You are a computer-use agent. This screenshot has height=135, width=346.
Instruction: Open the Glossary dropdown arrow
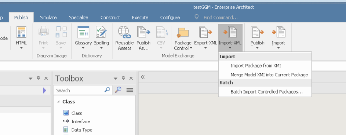pos(83,48)
